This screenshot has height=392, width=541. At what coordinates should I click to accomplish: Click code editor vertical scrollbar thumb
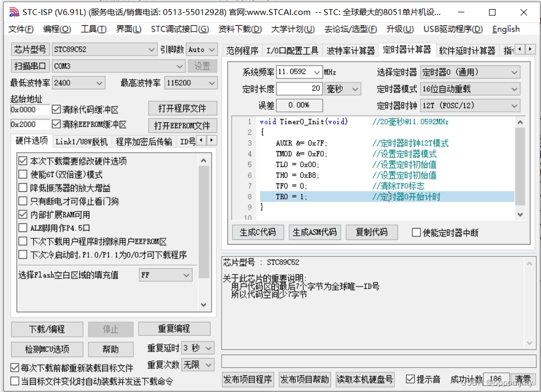tap(520, 167)
